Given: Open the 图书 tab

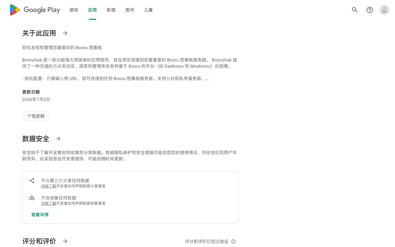Looking at the screenshot, I should 130,10.
